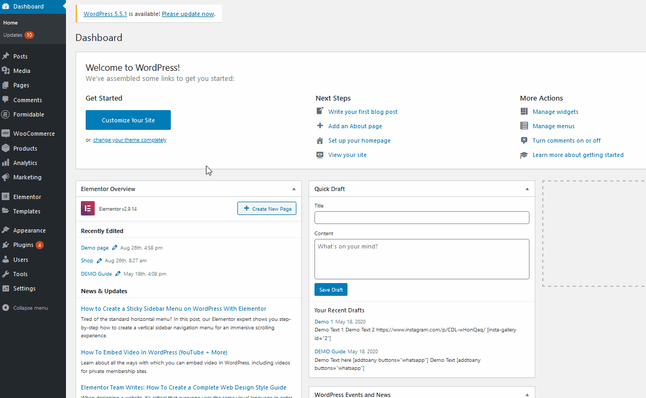Click the graduation cap learn more icon

[x=524, y=155]
